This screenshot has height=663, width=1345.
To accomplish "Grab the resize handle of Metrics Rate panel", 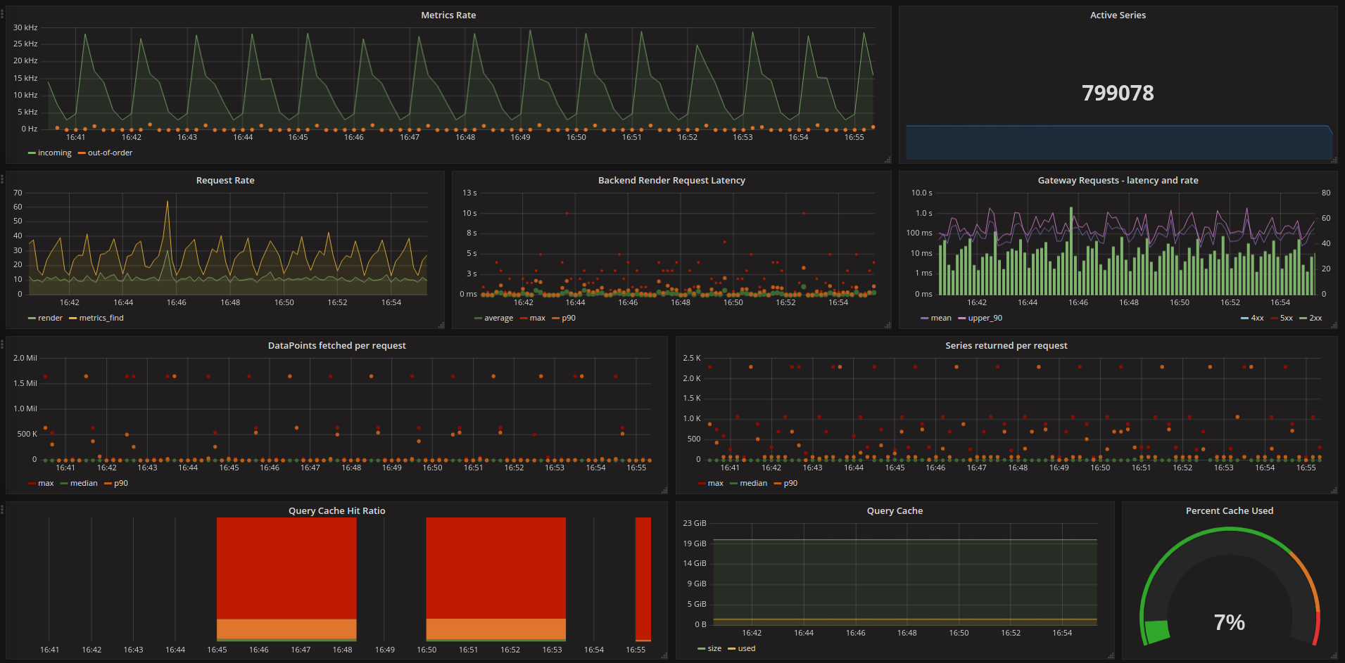I will tap(888, 160).
